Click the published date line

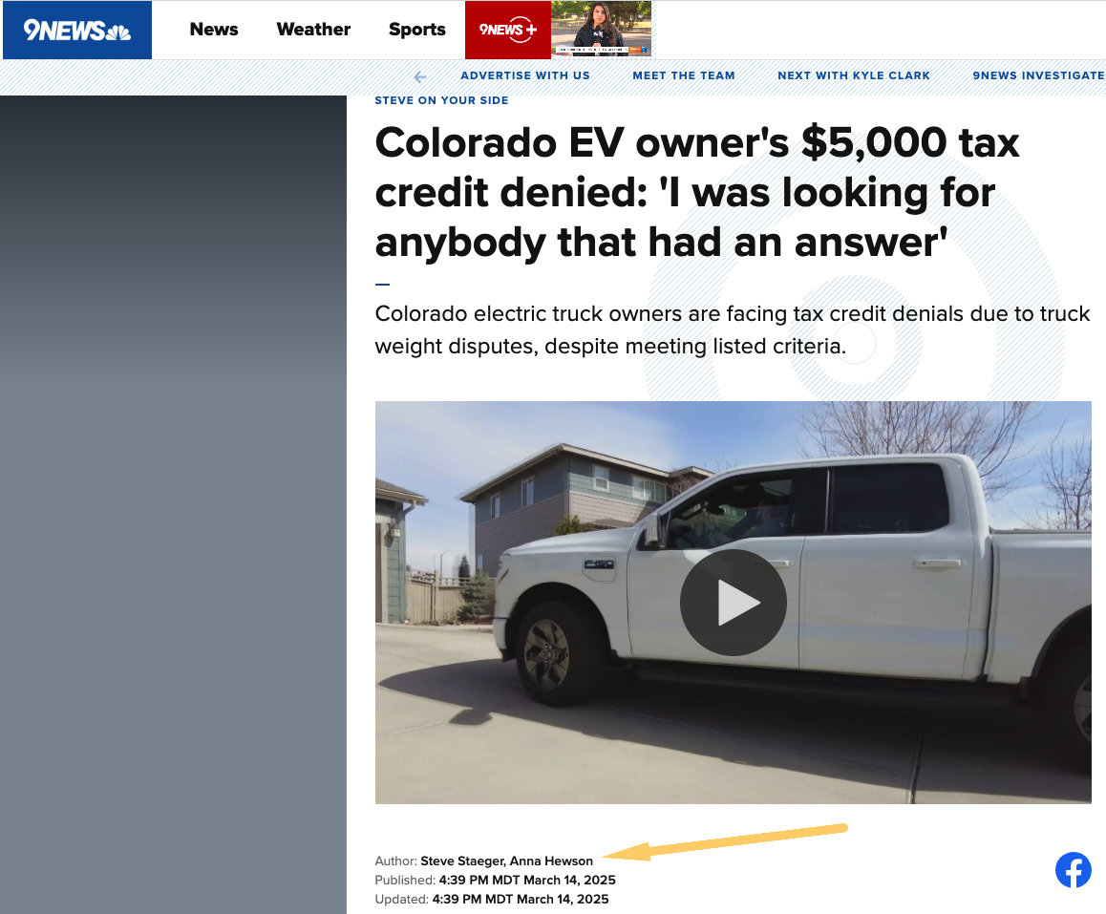point(495,881)
